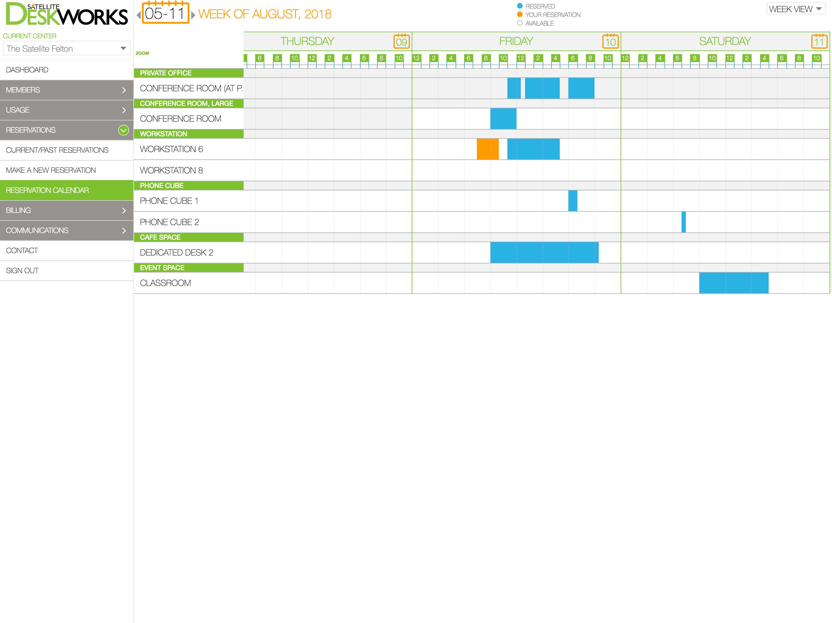The height and width of the screenshot is (623, 832).
Task: Open the 05-11 week calendar picker
Action: (165, 13)
